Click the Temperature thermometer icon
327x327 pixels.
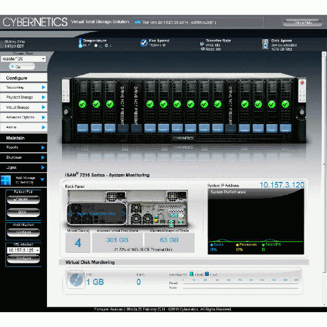pyautogui.click(x=81, y=43)
